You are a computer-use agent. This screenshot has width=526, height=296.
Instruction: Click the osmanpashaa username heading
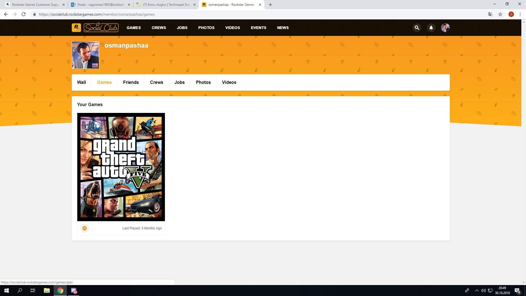pyautogui.click(x=126, y=45)
